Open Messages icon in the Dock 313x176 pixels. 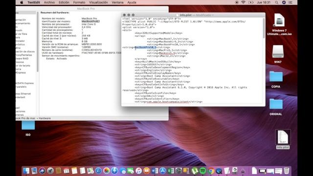[123, 171]
